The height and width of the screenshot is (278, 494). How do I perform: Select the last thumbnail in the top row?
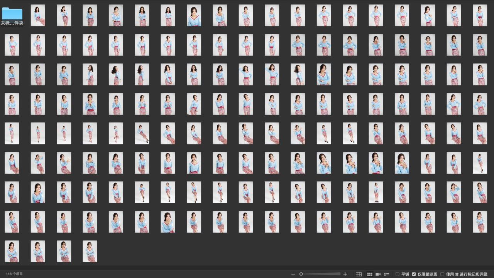coord(480,15)
